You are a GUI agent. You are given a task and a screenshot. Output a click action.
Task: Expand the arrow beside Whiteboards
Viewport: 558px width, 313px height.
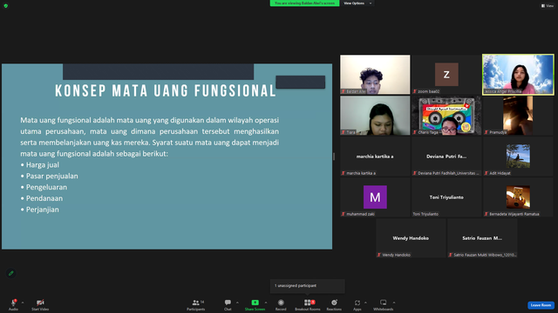394,303
